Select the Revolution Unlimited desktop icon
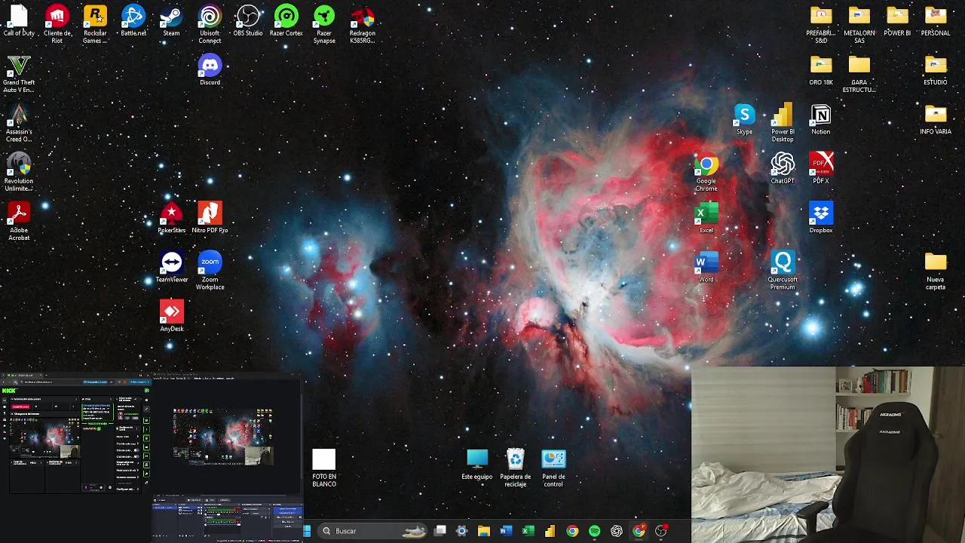 19,172
